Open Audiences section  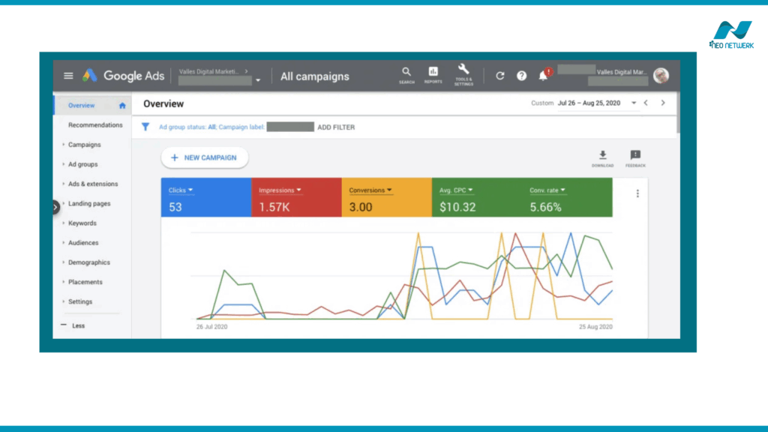(x=83, y=242)
